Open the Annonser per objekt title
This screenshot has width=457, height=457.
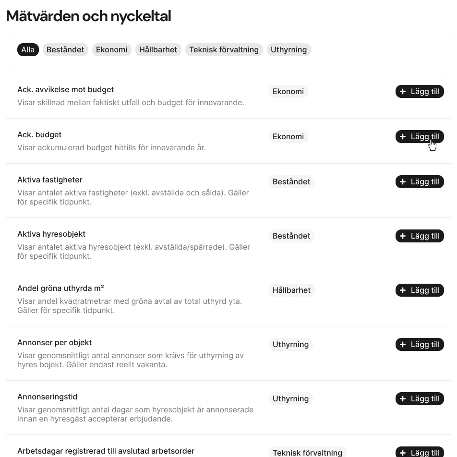(54, 343)
